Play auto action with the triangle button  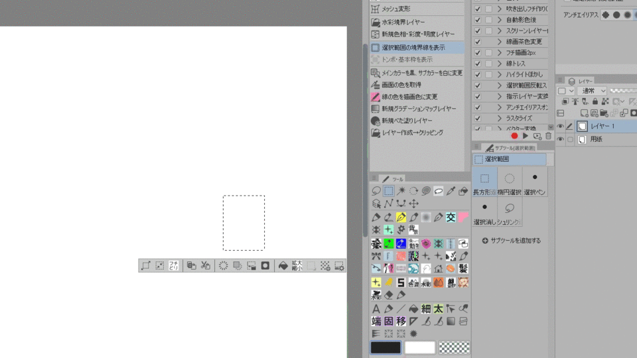[x=526, y=136]
